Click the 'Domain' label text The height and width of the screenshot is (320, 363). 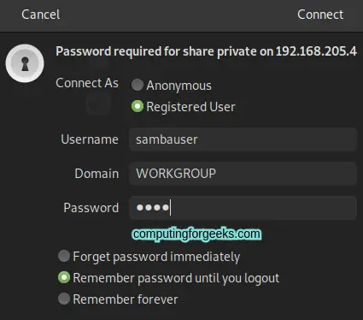(97, 174)
